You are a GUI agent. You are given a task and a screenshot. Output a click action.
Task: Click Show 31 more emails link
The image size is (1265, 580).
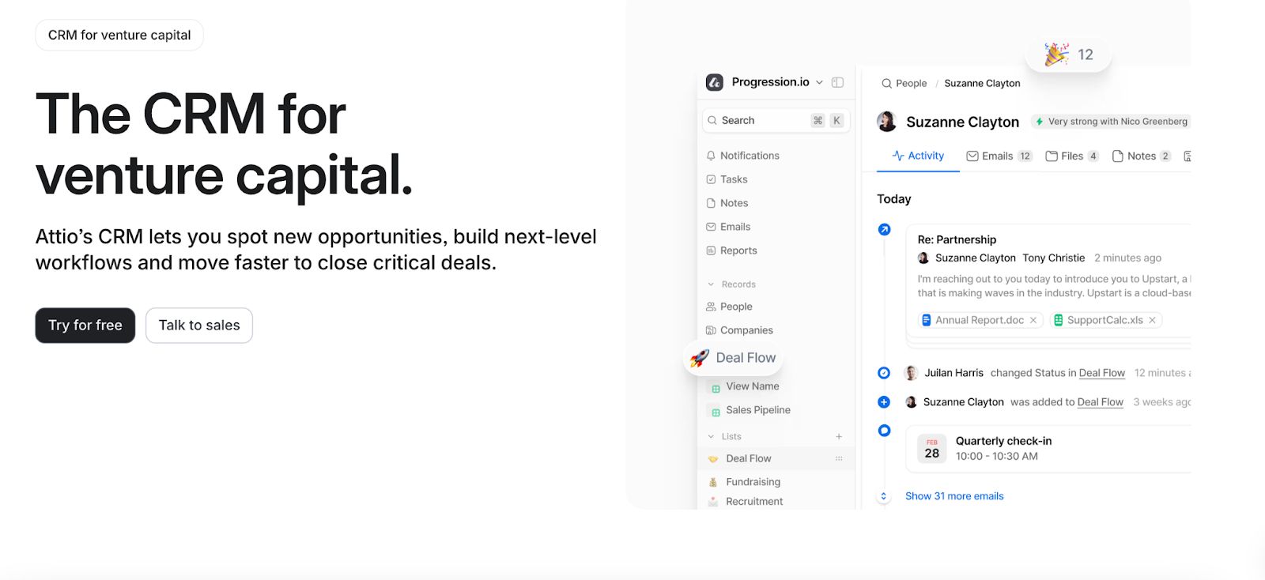click(x=954, y=496)
